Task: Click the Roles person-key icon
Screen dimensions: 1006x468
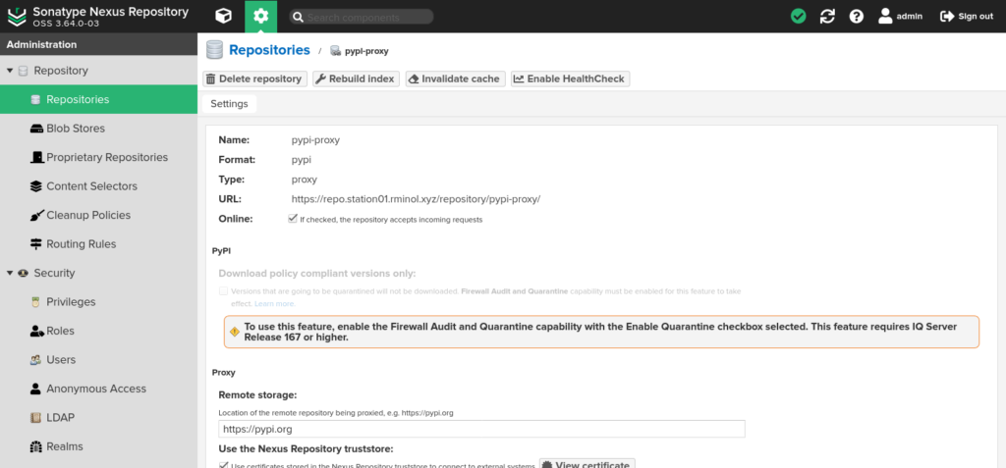Action: pos(36,331)
